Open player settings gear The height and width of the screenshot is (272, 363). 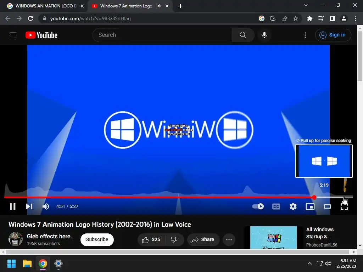[x=293, y=206]
